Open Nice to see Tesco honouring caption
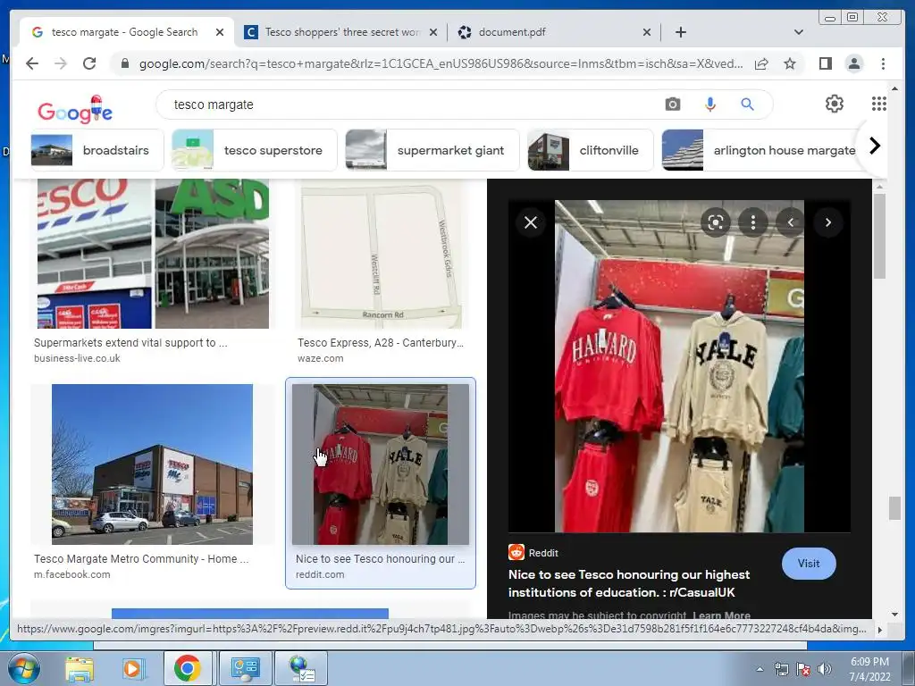 [x=381, y=559]
